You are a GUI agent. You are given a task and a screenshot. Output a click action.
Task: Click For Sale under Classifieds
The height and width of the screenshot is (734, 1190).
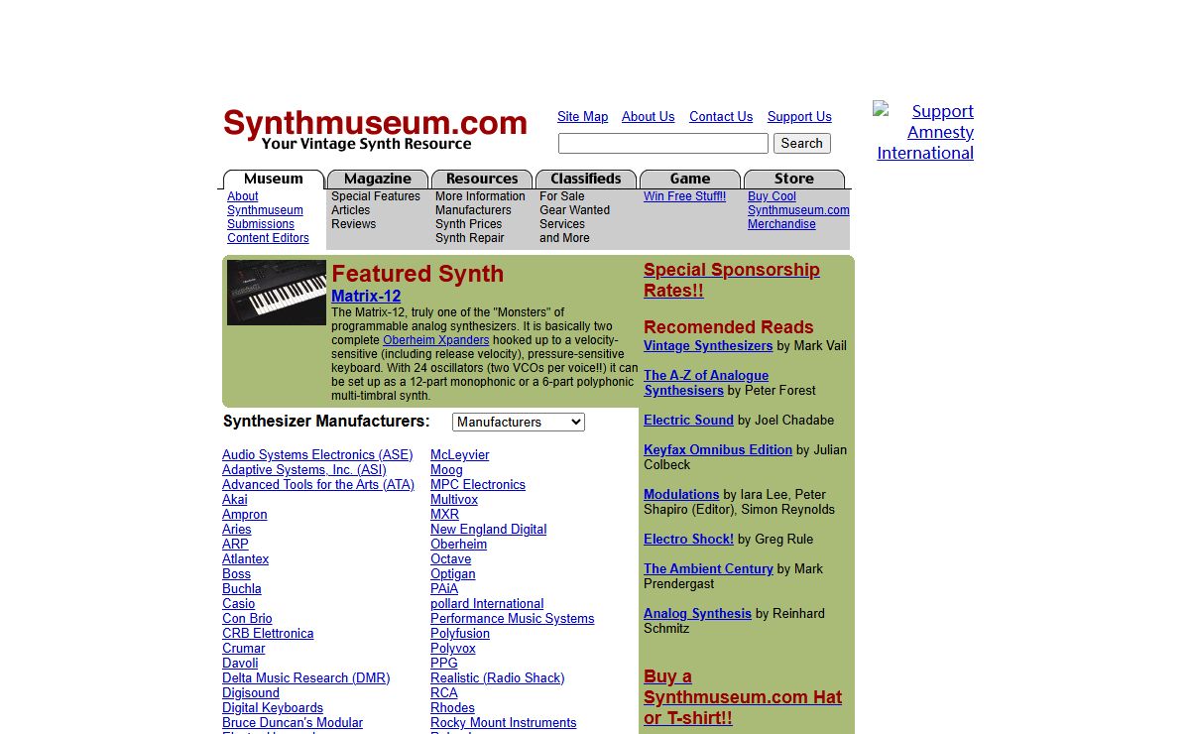click(x=561, y=196)
